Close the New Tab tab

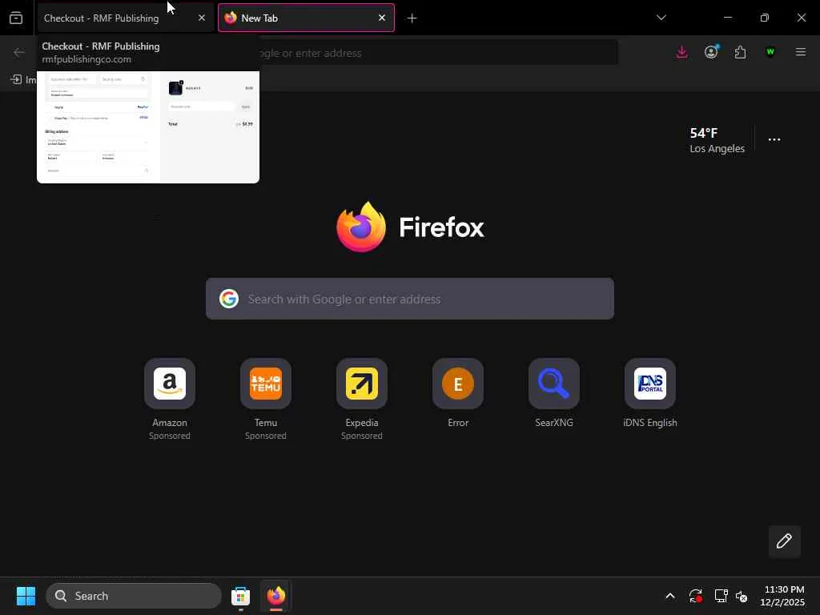[382, 18]
